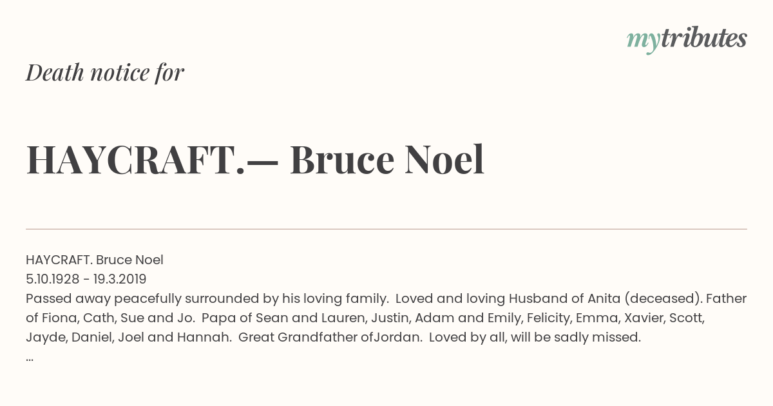773x406 pixels.
Task: Click "Bruce" in the large title
Action: (342, 160)
